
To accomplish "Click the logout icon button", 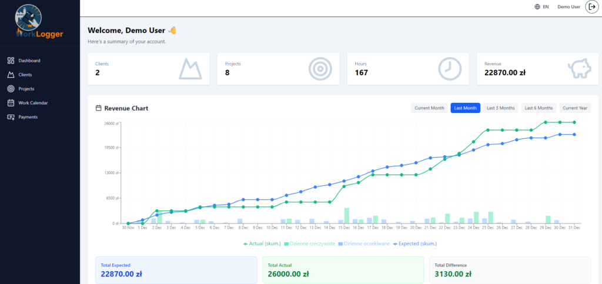I will pos(591,7).
